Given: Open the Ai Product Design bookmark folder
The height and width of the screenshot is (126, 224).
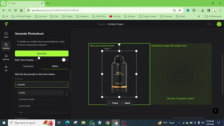Looking at the screenshot, I should pyautogui.click(x=21, y=16).
